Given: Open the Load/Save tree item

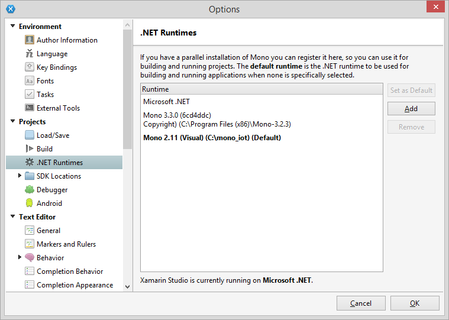Looking at the screenshot, I should point(53,135).
